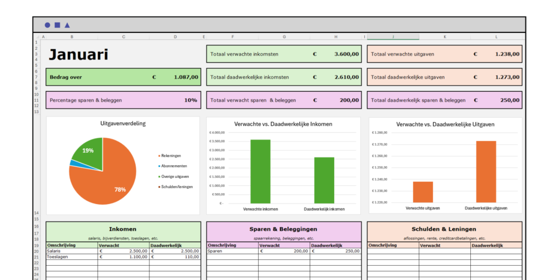Click the 110,00 actual Toeslagen cell
The height and width of the screenshot is (280, 560).
(176, 257)
